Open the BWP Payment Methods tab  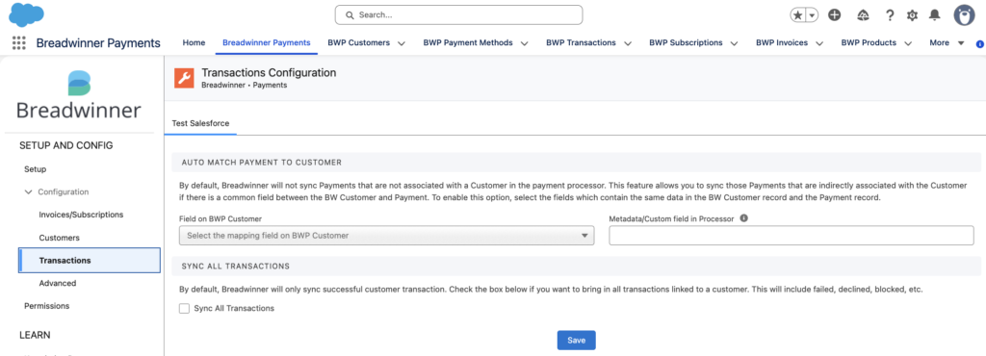click(x=468, y=42)
